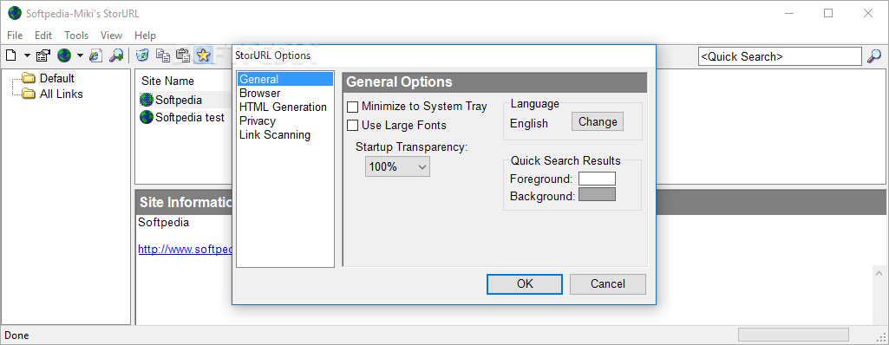Toggle Use Large Fonts checkbox
This screenshot has height=345, width=889.
click(353, 125)
